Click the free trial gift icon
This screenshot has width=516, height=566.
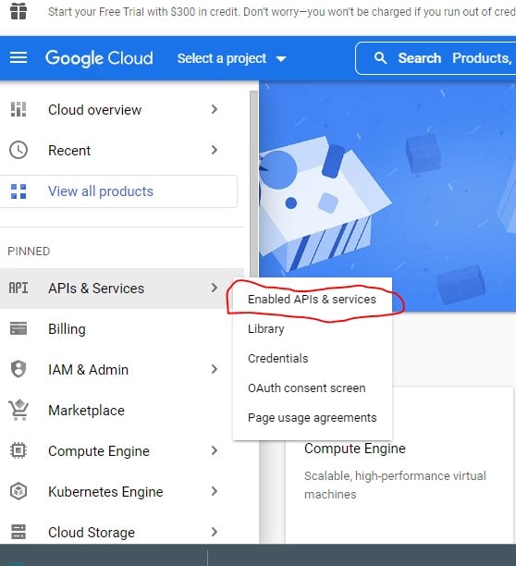tap(18, 11)
